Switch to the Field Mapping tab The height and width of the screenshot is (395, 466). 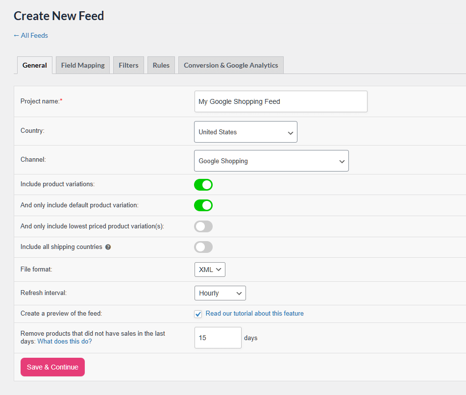pyautogui.click(x=83, y=65)
